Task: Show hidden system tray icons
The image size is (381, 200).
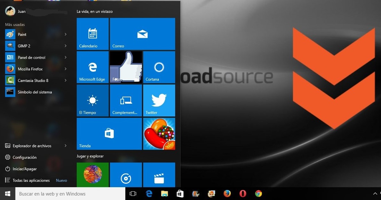Action: coord(375,194)
